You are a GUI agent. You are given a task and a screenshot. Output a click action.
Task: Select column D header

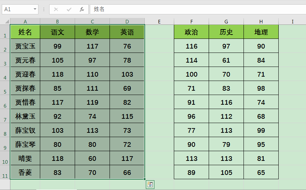[x=127, y=22]
